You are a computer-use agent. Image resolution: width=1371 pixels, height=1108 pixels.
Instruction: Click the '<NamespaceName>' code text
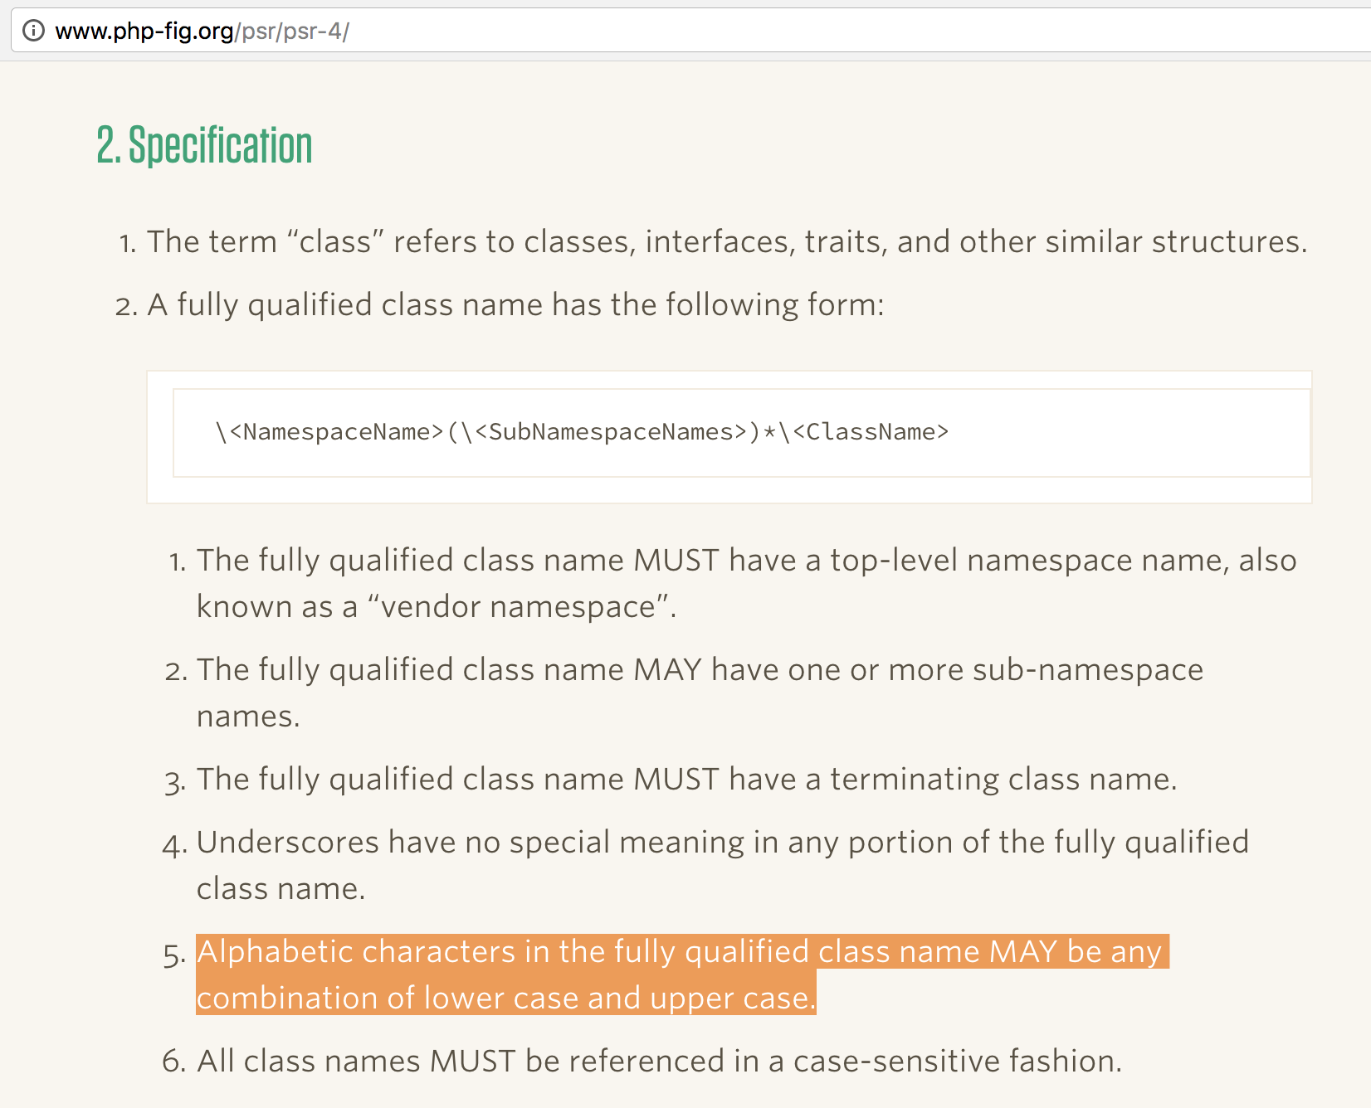click(336, 432)
